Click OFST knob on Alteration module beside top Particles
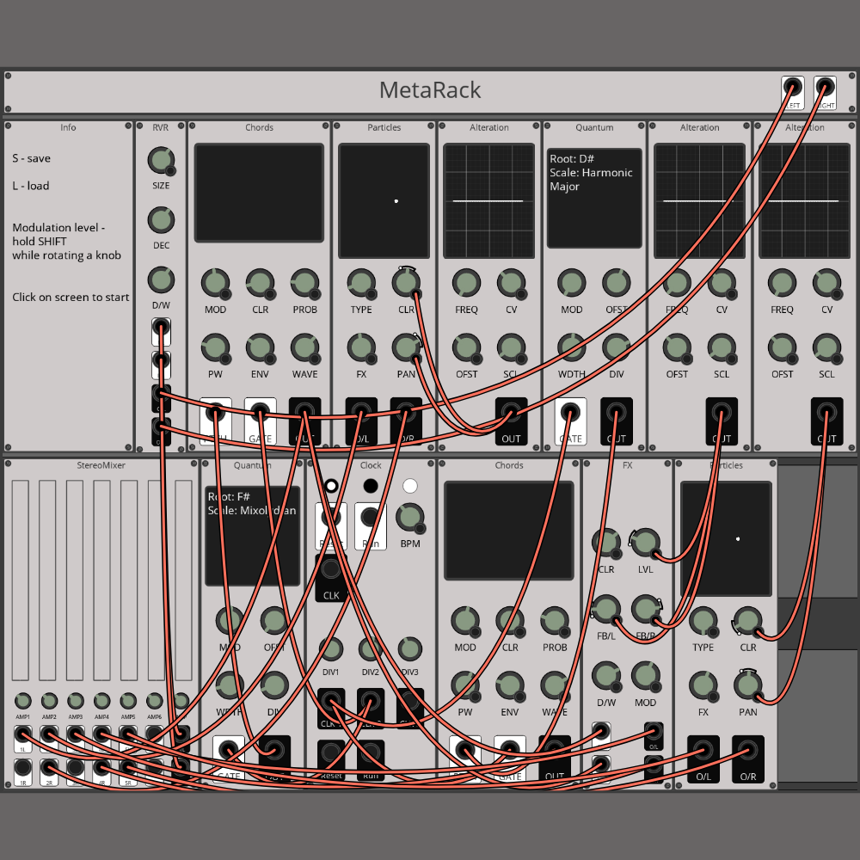The height and width of the screenshot is (860, 860). click(466, 348)
